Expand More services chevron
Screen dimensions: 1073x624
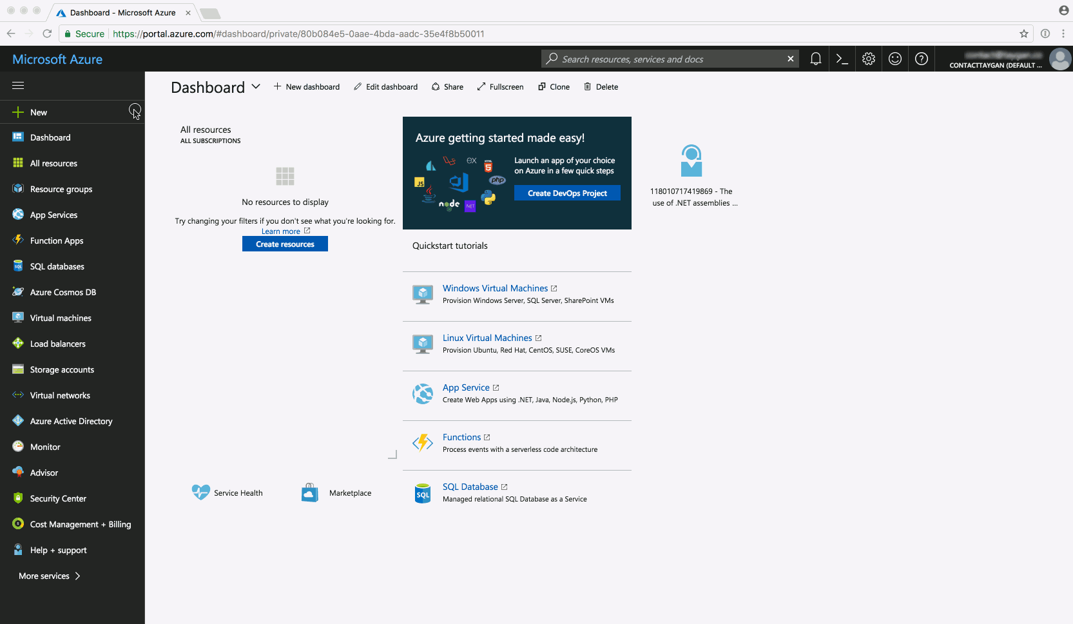pyautogui.click(x=77, y=576)
